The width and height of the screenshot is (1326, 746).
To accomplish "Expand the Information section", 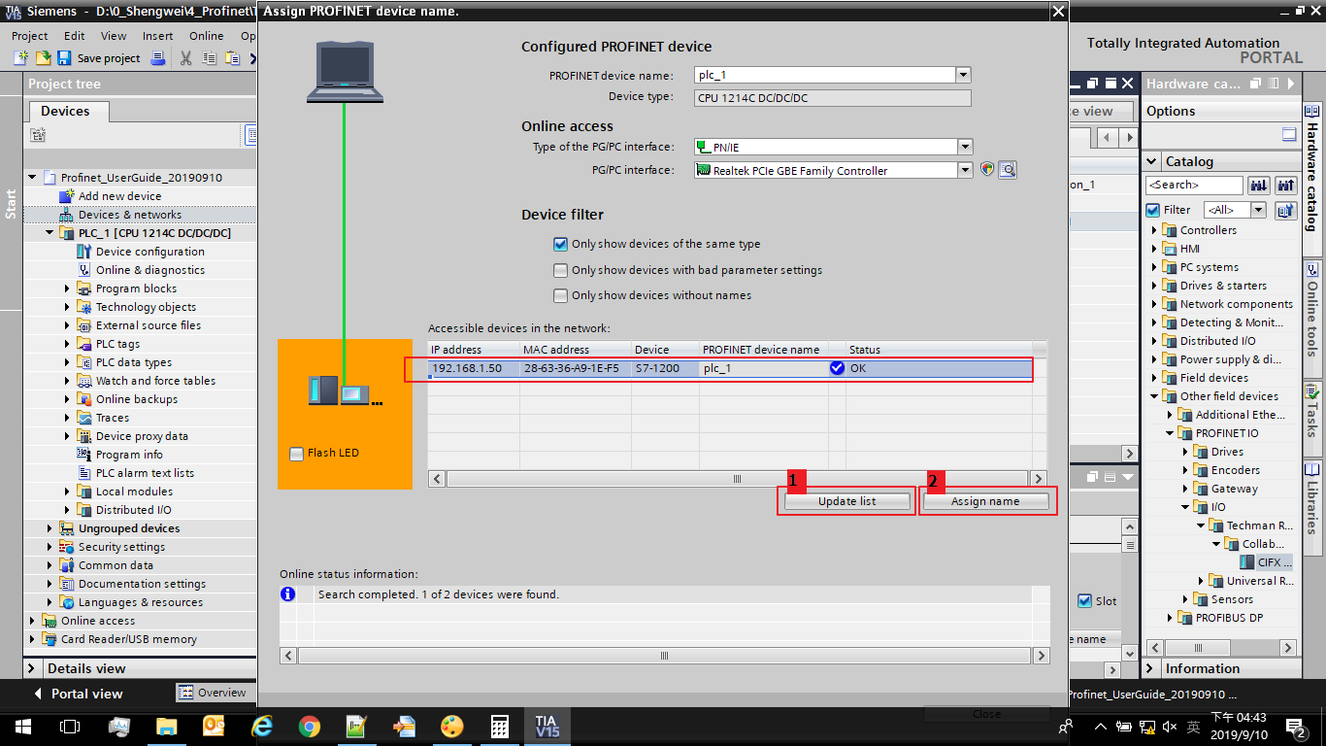I will coord(1150,668).
